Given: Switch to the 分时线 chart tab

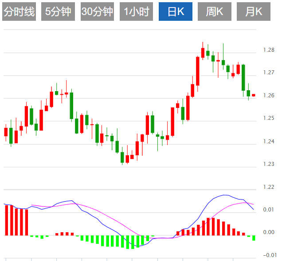Looking at the screenshot, I should coord(19,12).
